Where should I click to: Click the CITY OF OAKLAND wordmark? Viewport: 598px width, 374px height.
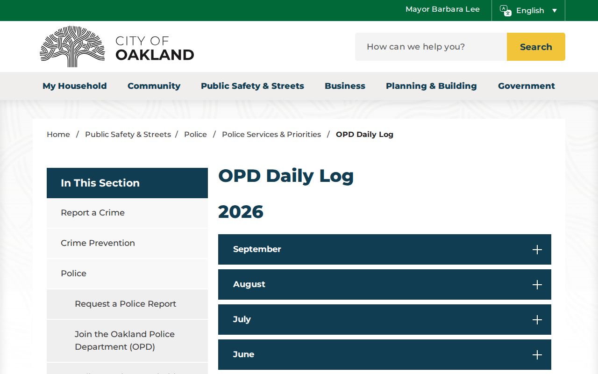tap(155, 48)
